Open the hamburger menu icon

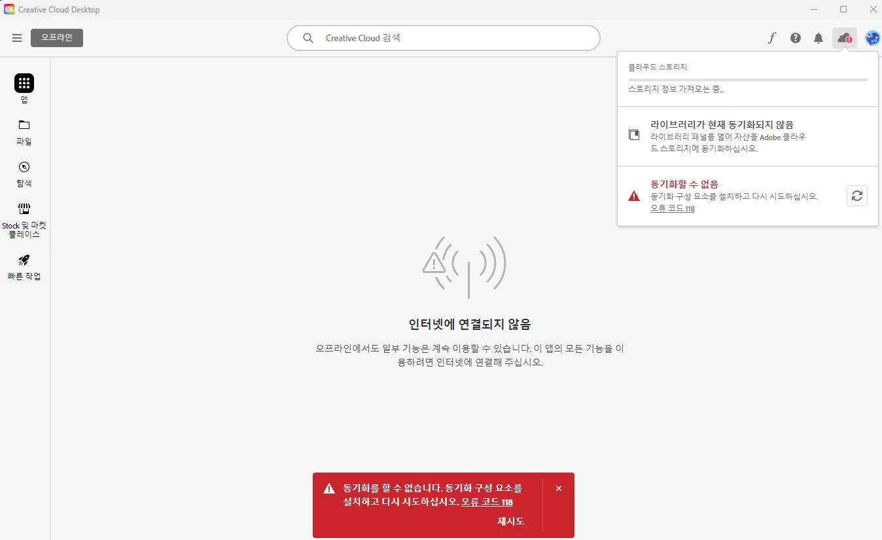tap(17, 38)
